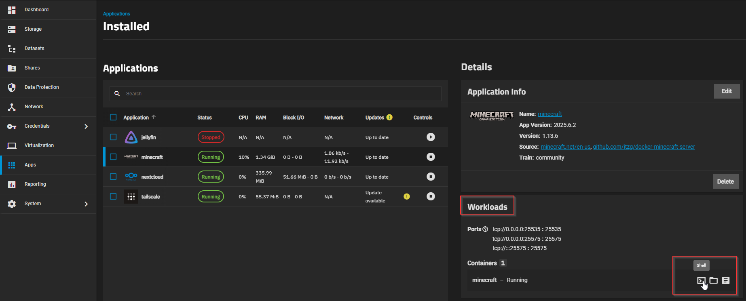Viewport: 746px width, 301px height.
Task: Stop the nextcloud application
Action: (431, 177)
